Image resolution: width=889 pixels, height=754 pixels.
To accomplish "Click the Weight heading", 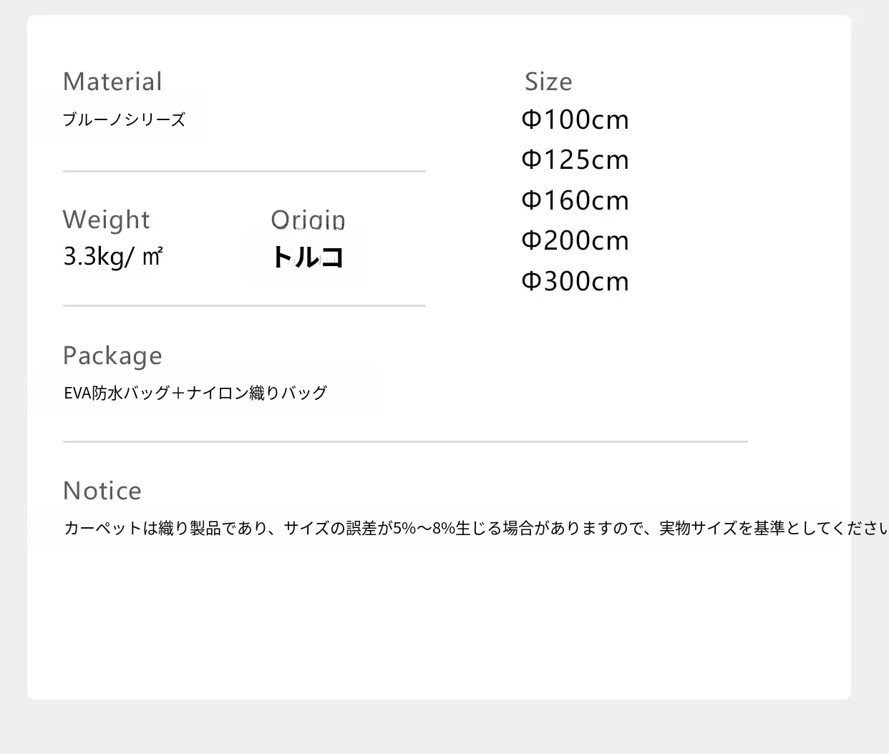I will point(106,220).
